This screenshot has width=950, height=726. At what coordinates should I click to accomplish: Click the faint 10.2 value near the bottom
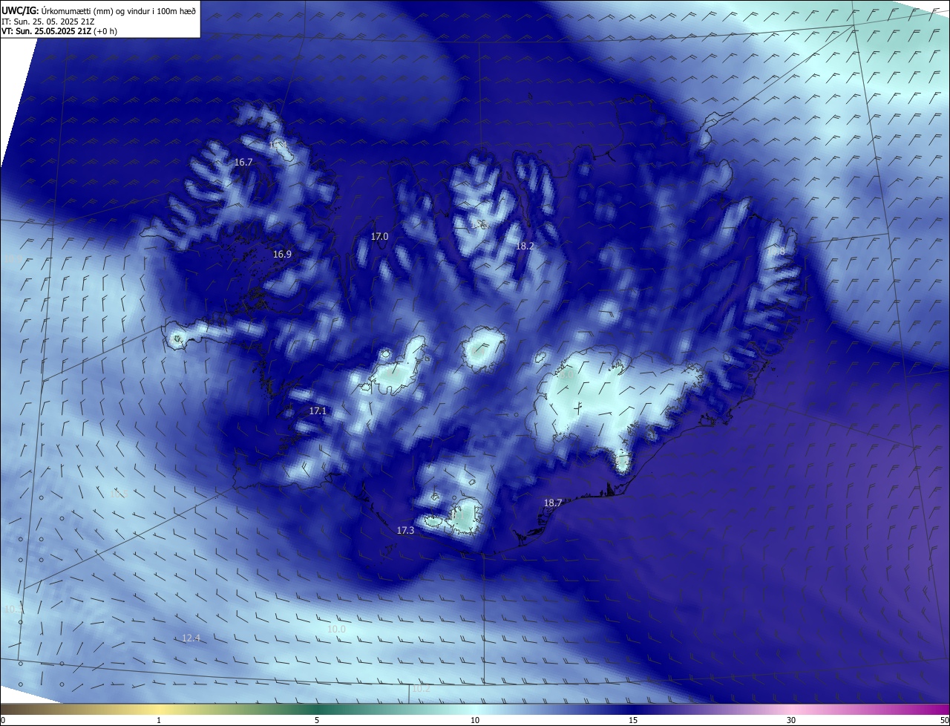(421, 688)
